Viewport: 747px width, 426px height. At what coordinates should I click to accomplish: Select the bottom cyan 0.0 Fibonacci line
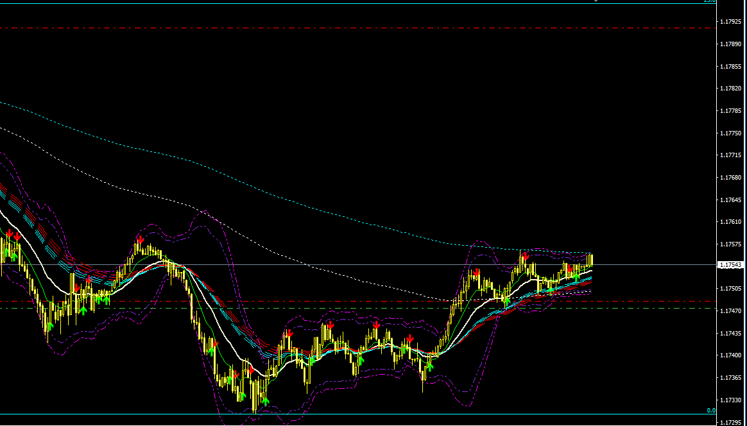tap(358, 414)
